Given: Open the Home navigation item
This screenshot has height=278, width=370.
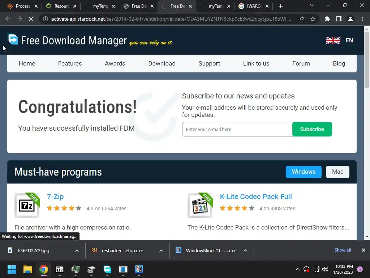Looking at the screenshot, I should click(x=27, y=63).
